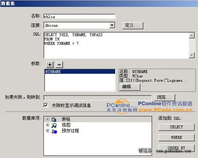Click the 定义... button
Image resolution: width=198 pixels, height=158 pixels.
[x=133, y=25]
